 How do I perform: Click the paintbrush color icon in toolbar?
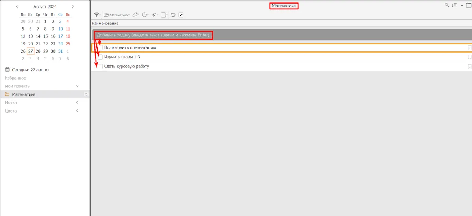coord(154,15)
